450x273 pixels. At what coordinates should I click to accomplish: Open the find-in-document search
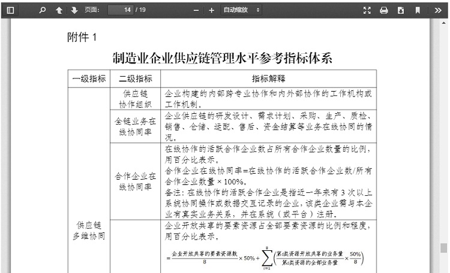pos(43,10)
